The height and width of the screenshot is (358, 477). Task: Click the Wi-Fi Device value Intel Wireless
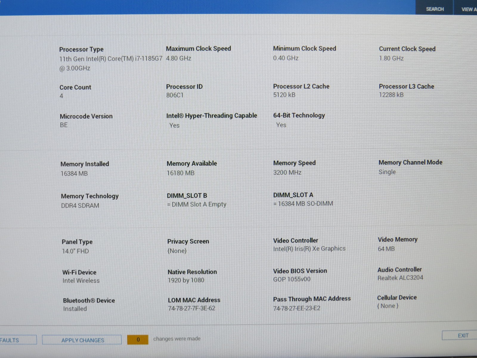click(x=81, y=280)
